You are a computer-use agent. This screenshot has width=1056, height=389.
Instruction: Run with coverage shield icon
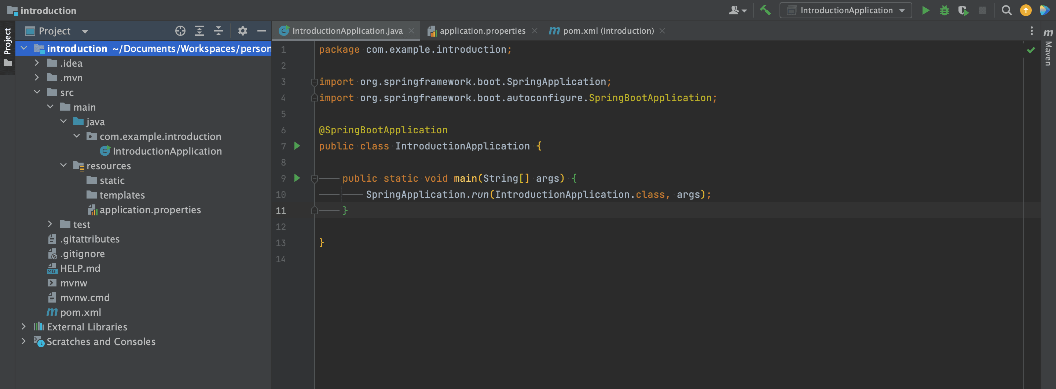tap(963, 10)
